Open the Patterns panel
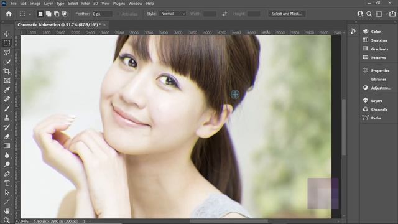 [378, 58]
